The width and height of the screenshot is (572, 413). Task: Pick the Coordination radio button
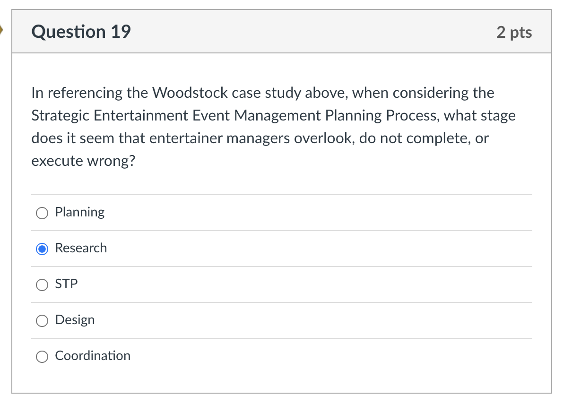(x=42, y=357)
